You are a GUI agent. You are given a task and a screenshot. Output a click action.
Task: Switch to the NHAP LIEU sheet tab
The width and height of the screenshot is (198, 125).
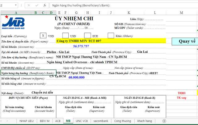click(26, 121)
